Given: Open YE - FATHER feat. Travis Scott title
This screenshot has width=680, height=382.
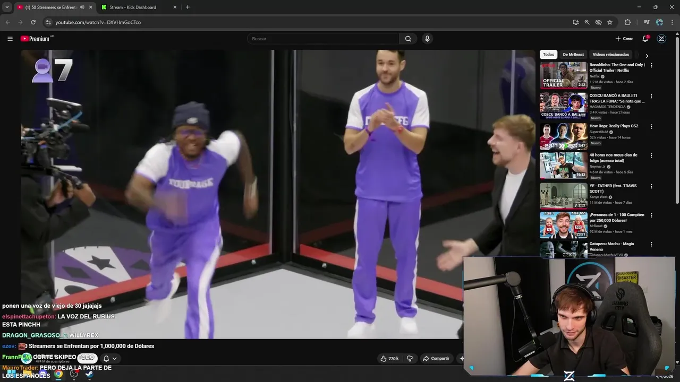Looking at the screenshot, I should (x=613, y=188).
